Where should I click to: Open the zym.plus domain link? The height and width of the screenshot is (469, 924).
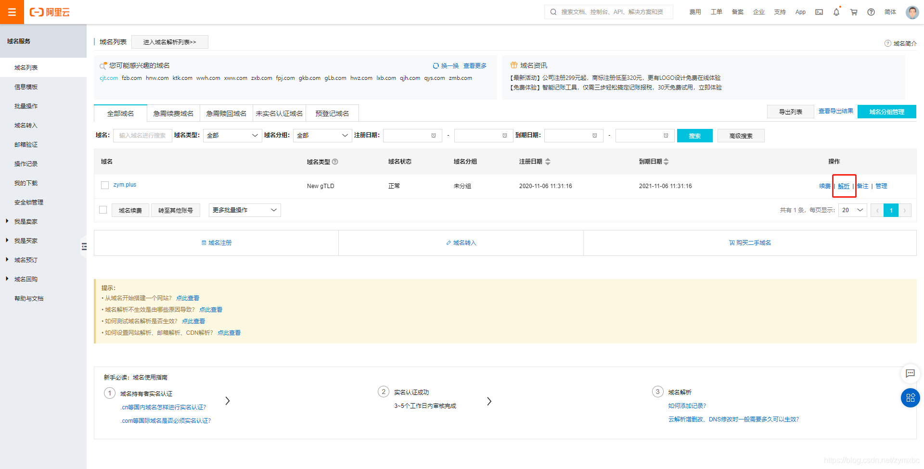[x=125, y=185]
